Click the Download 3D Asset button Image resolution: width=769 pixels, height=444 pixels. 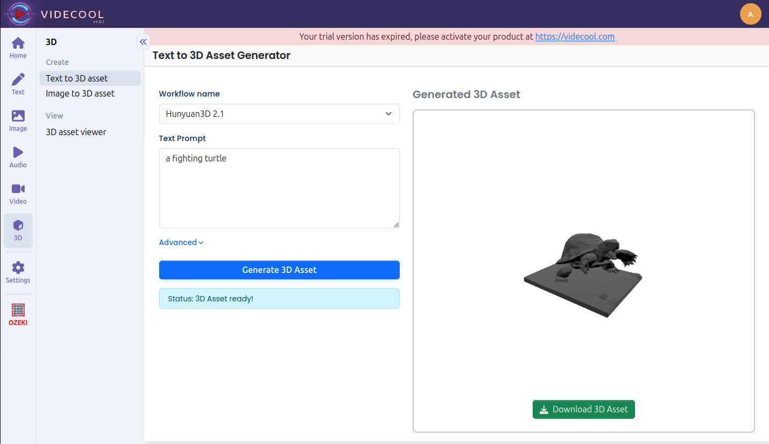[x=584, y=409]
